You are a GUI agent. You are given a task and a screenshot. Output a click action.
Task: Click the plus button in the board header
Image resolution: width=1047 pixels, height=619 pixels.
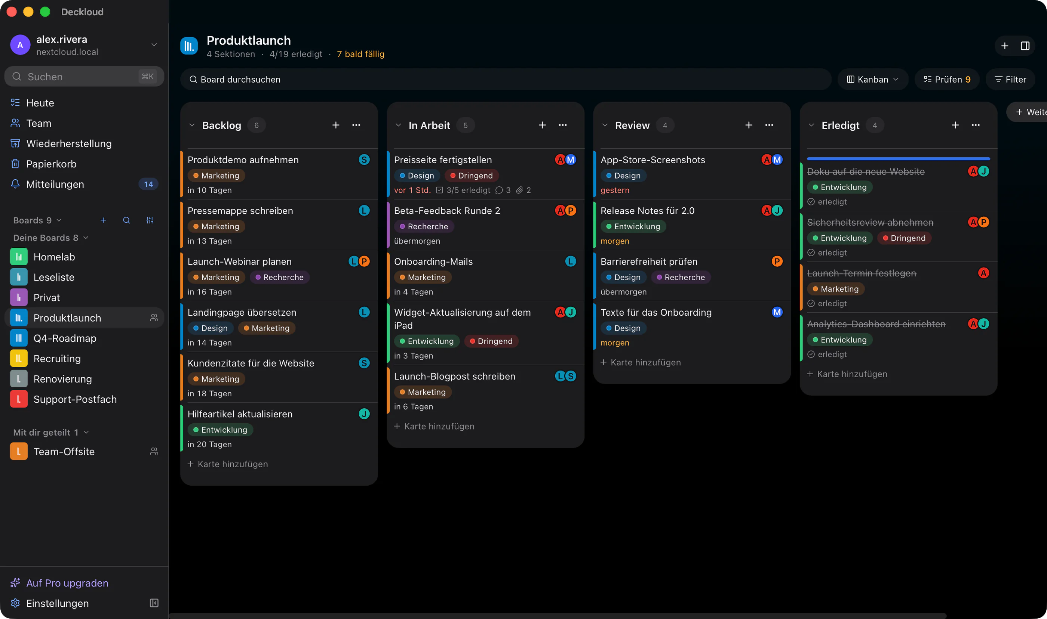point(1005,46)
